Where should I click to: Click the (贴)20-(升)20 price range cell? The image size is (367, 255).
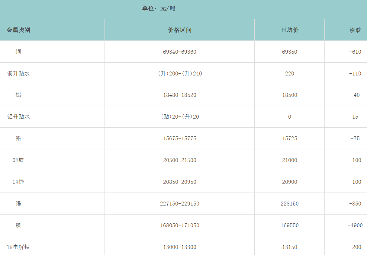(x=180, y=117)
